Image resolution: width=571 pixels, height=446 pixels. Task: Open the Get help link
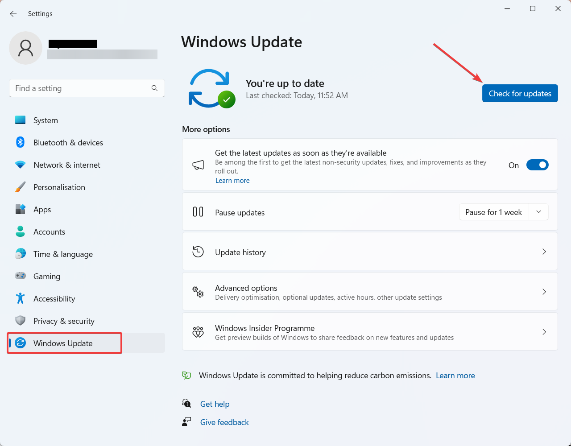tap(215, 404)
